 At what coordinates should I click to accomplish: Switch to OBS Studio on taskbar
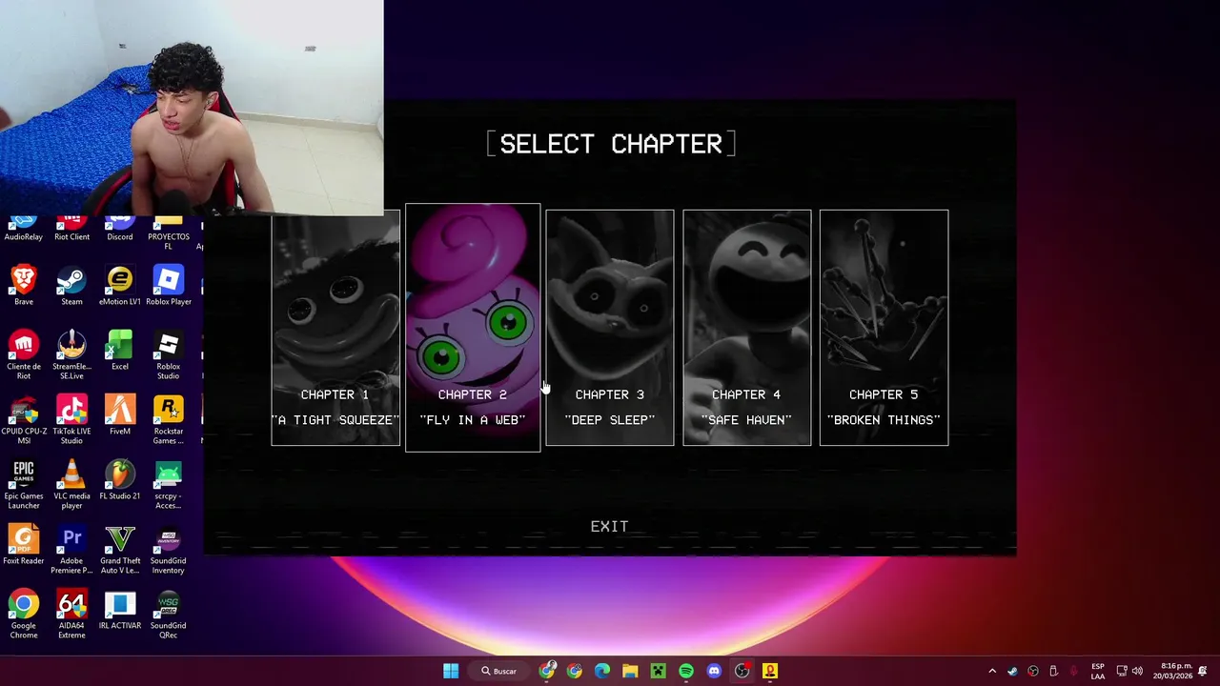(742, 671)
